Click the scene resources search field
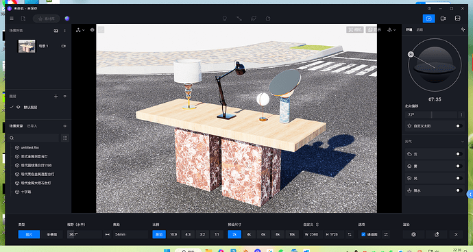Image resolution: width=473 pixels, height=252 pixels. 34,138
